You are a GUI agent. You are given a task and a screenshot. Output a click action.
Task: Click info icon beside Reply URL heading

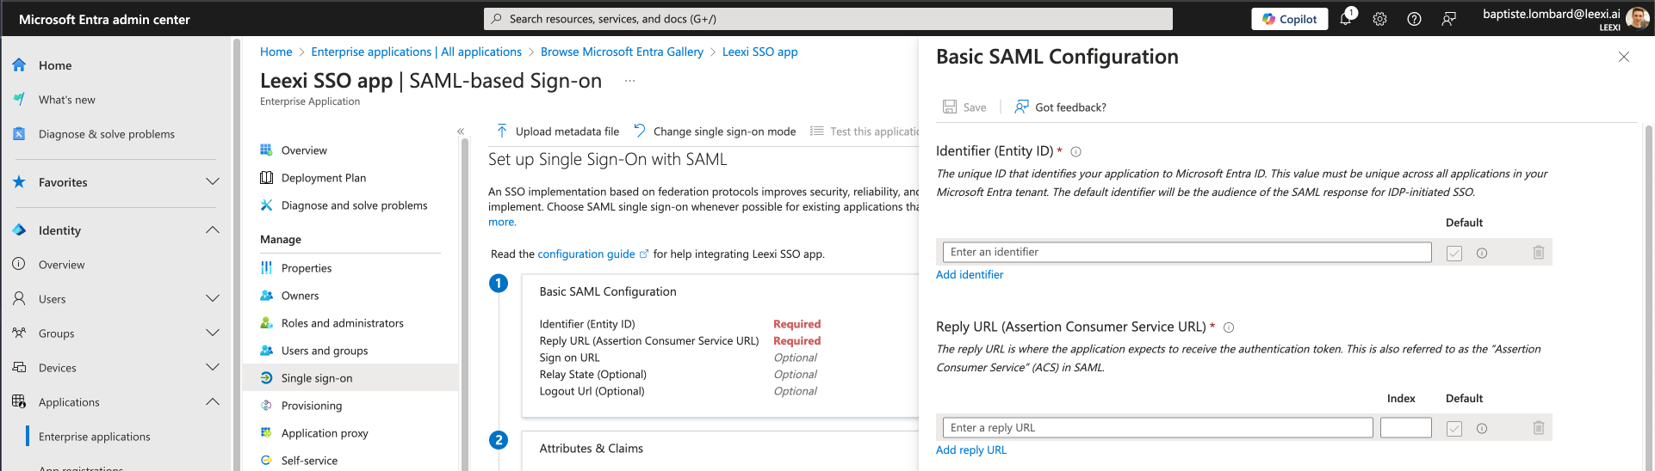pyautogui.click(x=1229, y=327)
